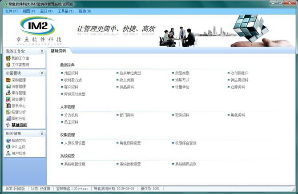Click the 我的工作室 icon in sidebar list
The image size is (298, 194).
coord(8,58)
